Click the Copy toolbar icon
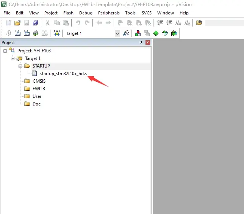The width and height of the screenshot is (244, 214). 57,23
